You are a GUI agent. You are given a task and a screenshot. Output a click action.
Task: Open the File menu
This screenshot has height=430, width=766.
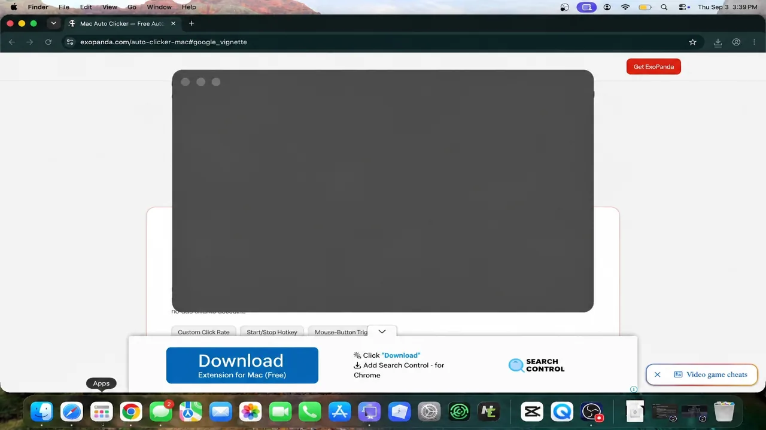[63, 7]
